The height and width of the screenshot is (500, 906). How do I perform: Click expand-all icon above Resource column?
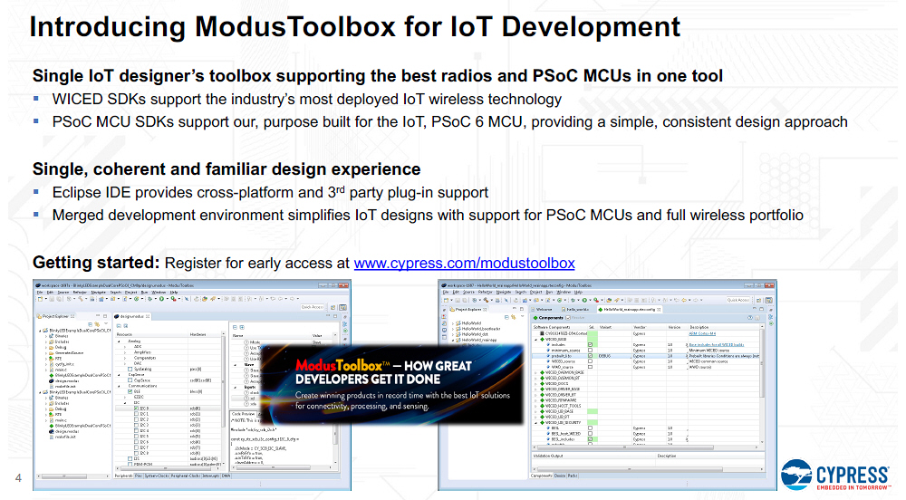click(125, 326)
